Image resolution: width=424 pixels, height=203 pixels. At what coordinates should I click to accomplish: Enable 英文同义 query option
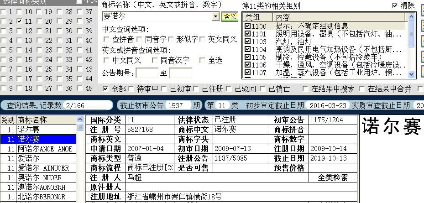202,40
